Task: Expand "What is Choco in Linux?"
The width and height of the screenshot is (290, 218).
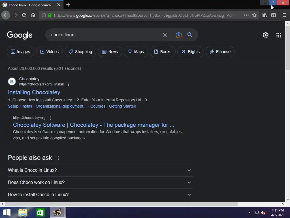Action: point(100,170)
